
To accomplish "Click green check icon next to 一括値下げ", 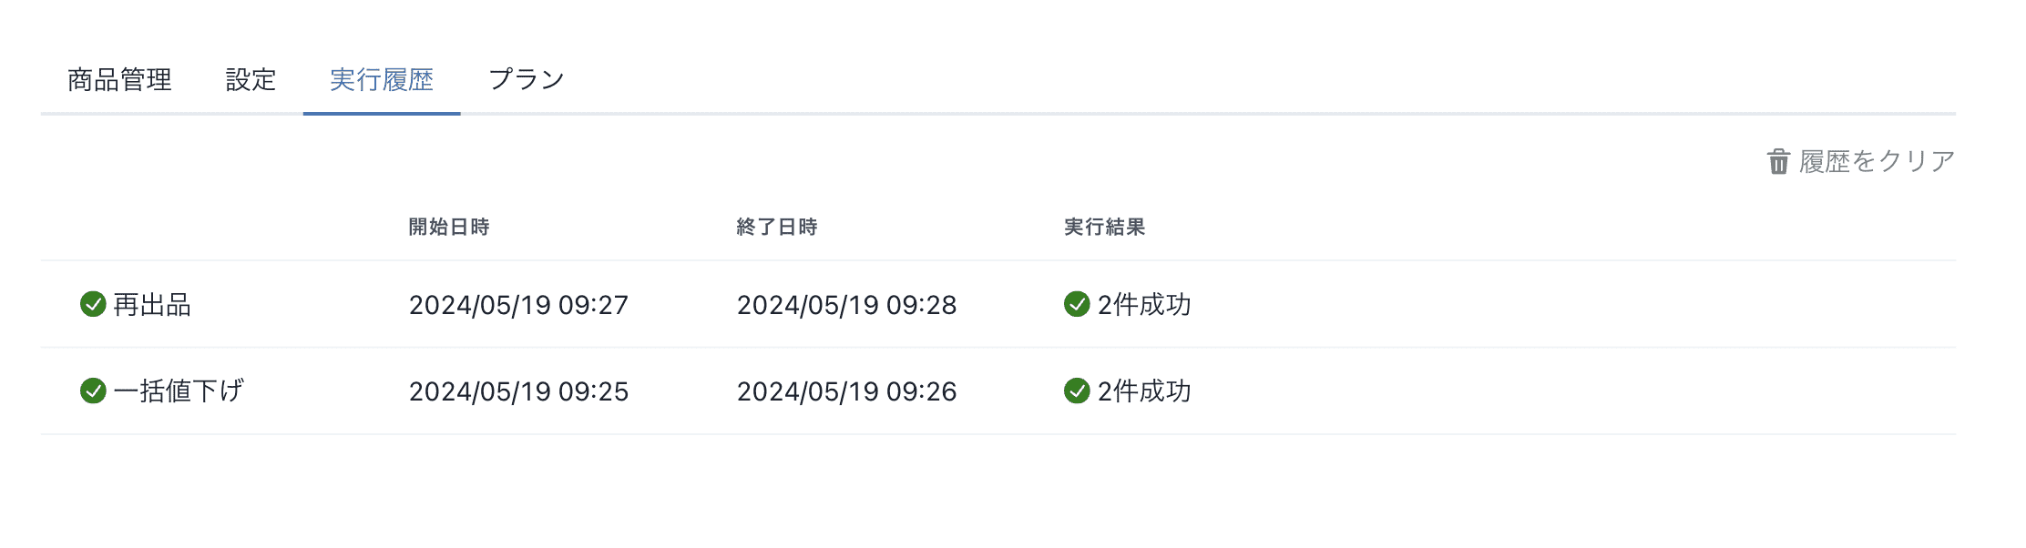I will pyautogui.click(x=93, y=391).
